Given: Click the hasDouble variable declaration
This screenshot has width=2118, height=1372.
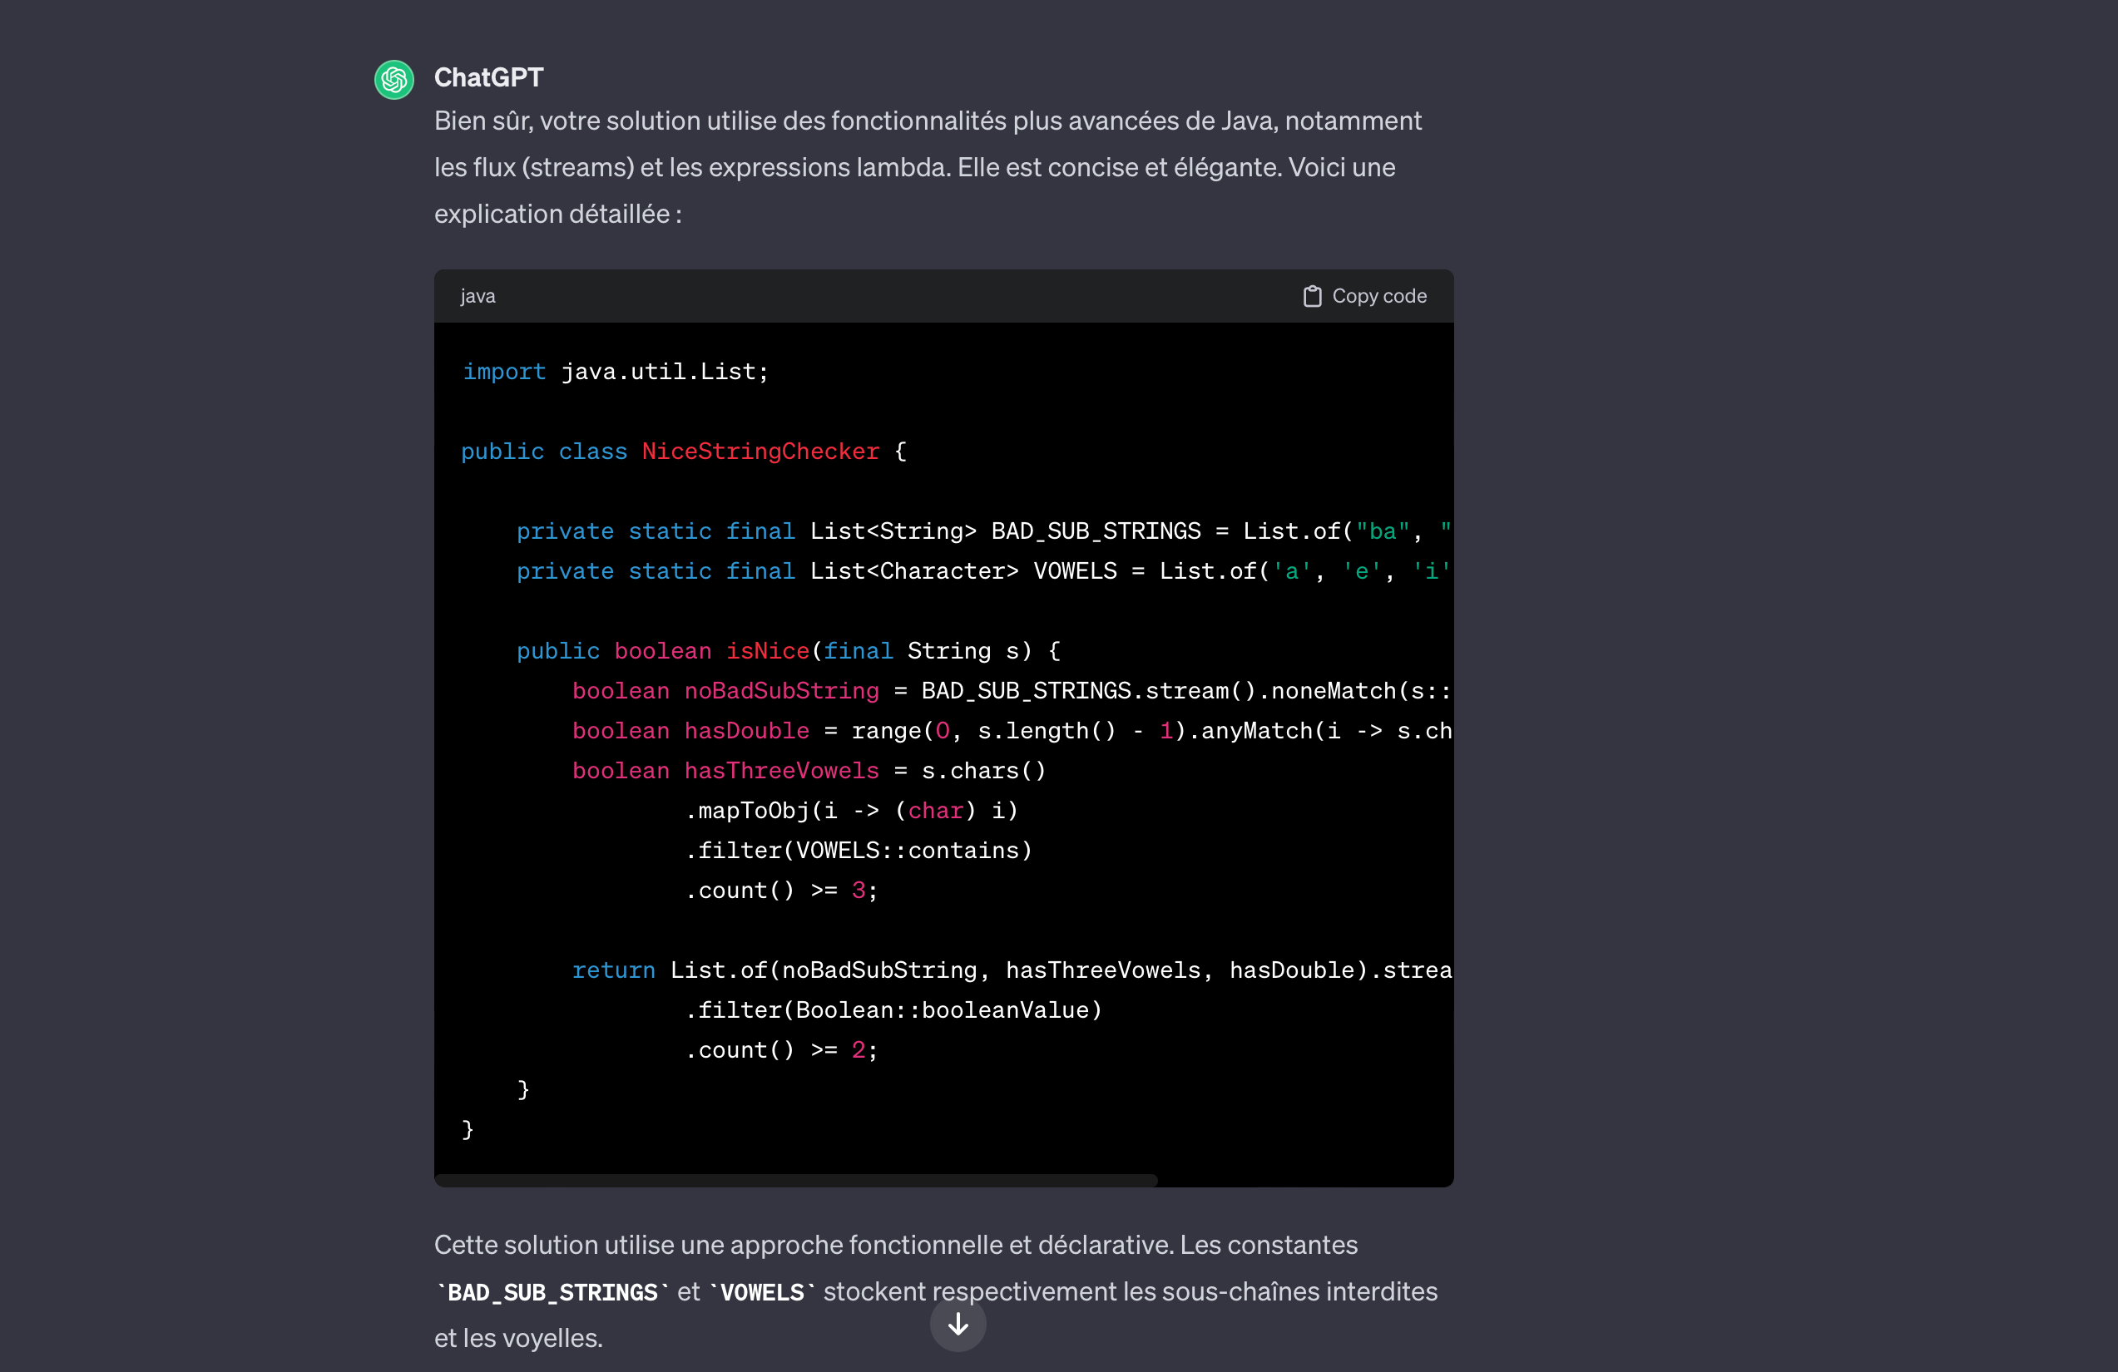Looking at the screenshot, I should 745,732.
